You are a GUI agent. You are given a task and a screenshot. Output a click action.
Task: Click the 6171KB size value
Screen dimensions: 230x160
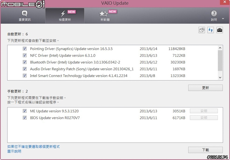tap(179, 118)
